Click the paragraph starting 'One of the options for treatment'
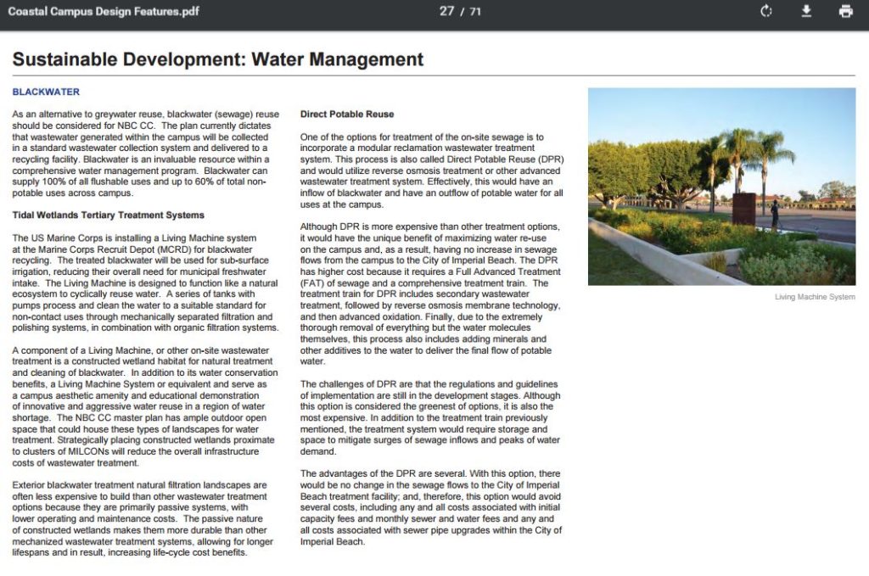Screen dimensions: 869x576 tap(431, 171)
